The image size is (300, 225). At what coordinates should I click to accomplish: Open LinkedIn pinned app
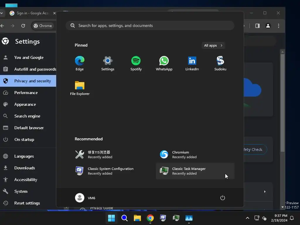(x=192, y=64)
